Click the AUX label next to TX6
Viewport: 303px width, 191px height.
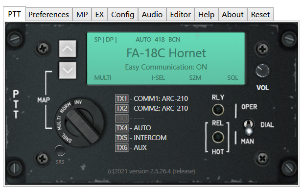(140, 148)
